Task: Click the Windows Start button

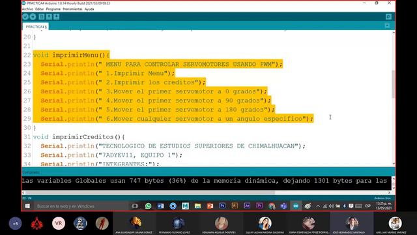Action: coord(27,206)
